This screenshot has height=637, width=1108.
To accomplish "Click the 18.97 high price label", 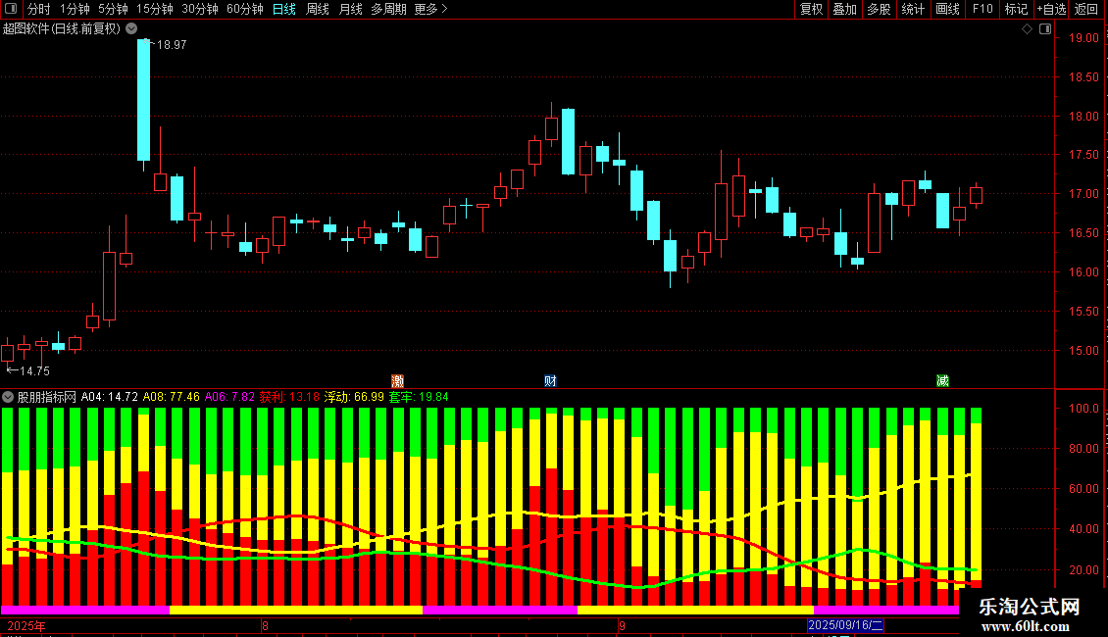I will point(172,44).
